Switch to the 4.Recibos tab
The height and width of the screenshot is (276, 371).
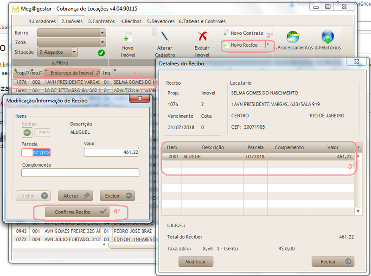pos(131,21)
